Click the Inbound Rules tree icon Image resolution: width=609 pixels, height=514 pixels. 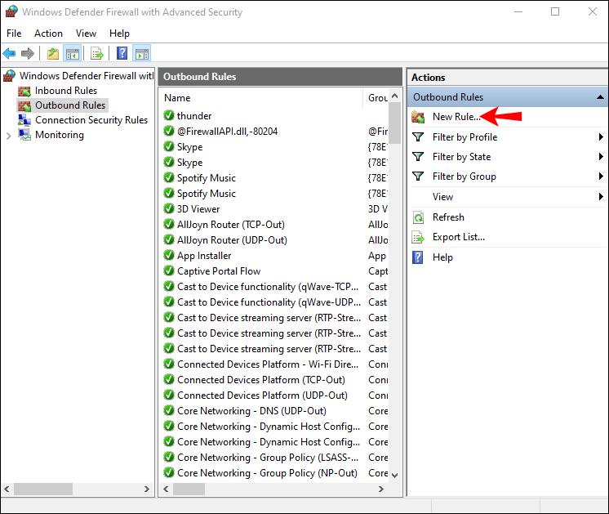[24, 91]
